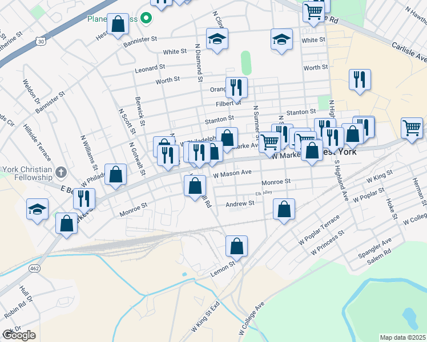The height and width of the screenshot is (342, 427).
Task: Click the Route 30 highway shield
Action: (41, 41)
